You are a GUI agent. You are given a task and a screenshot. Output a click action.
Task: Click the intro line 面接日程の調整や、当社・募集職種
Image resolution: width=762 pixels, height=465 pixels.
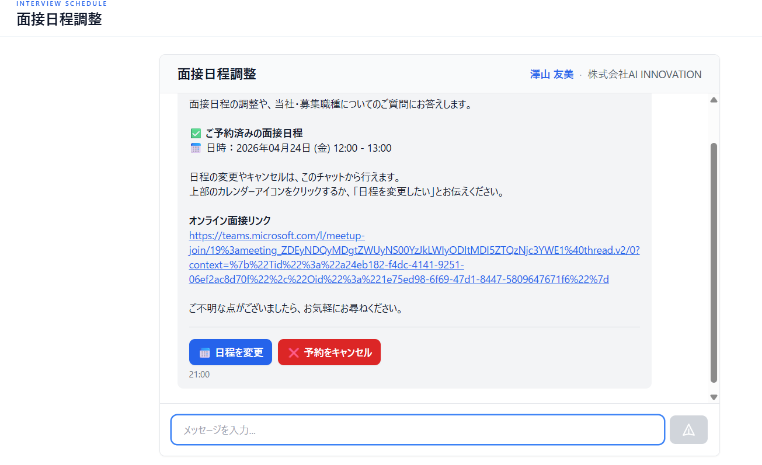point(330,105)
